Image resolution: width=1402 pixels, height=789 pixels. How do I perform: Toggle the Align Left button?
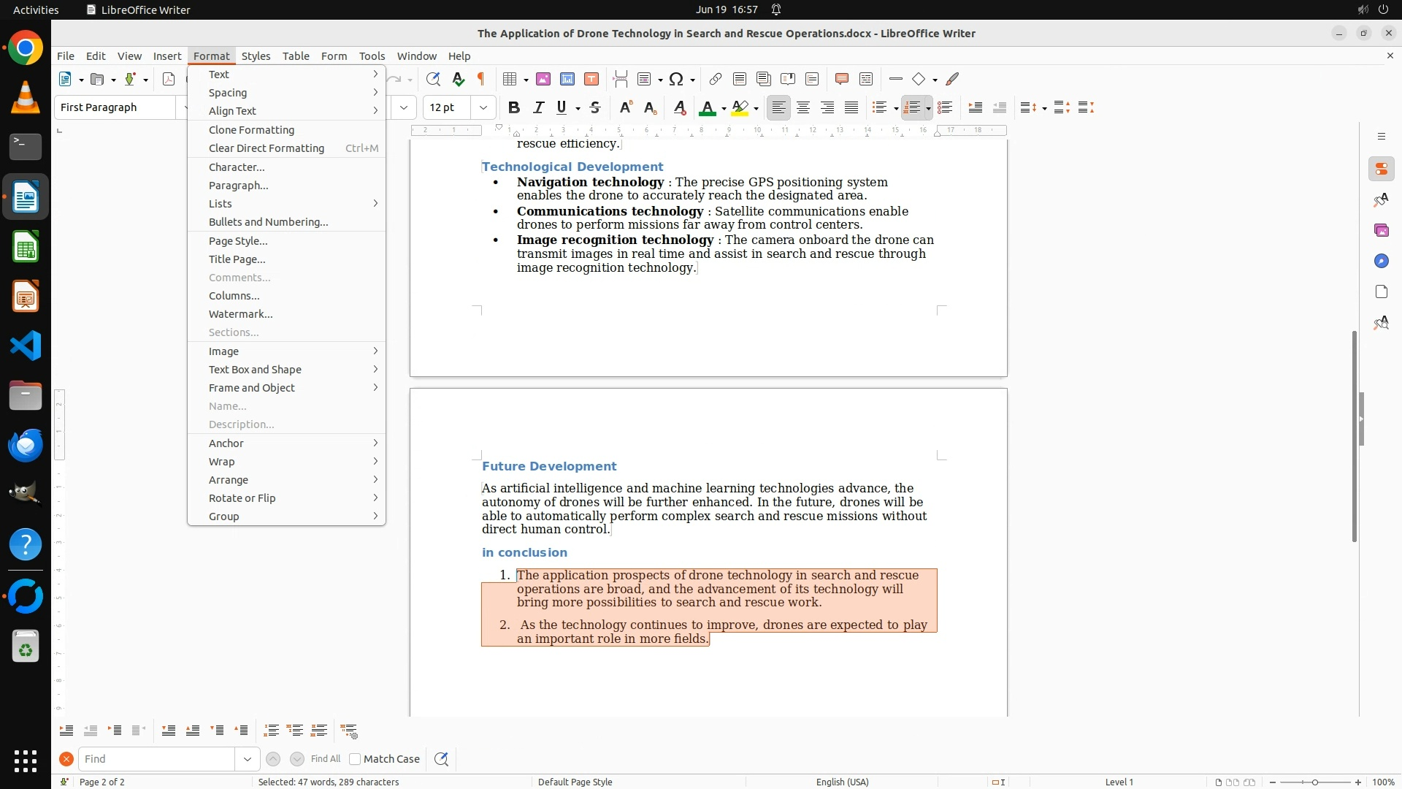(x=779, y=107)
